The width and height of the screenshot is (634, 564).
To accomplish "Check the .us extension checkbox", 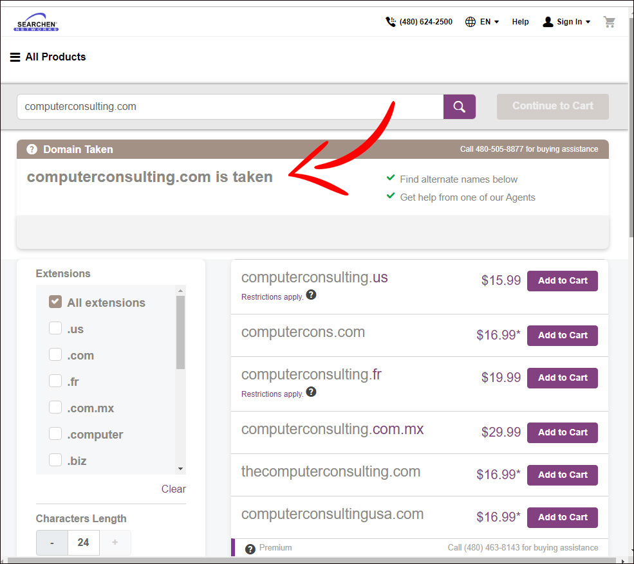I will (x=55, y=328).
